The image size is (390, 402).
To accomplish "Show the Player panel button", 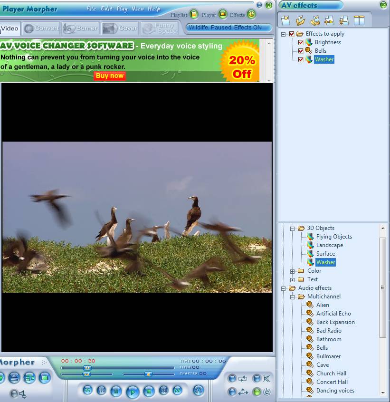I will [223, 14].
